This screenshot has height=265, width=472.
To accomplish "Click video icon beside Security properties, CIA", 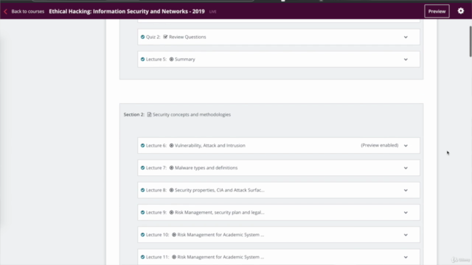I will (171, 190).
